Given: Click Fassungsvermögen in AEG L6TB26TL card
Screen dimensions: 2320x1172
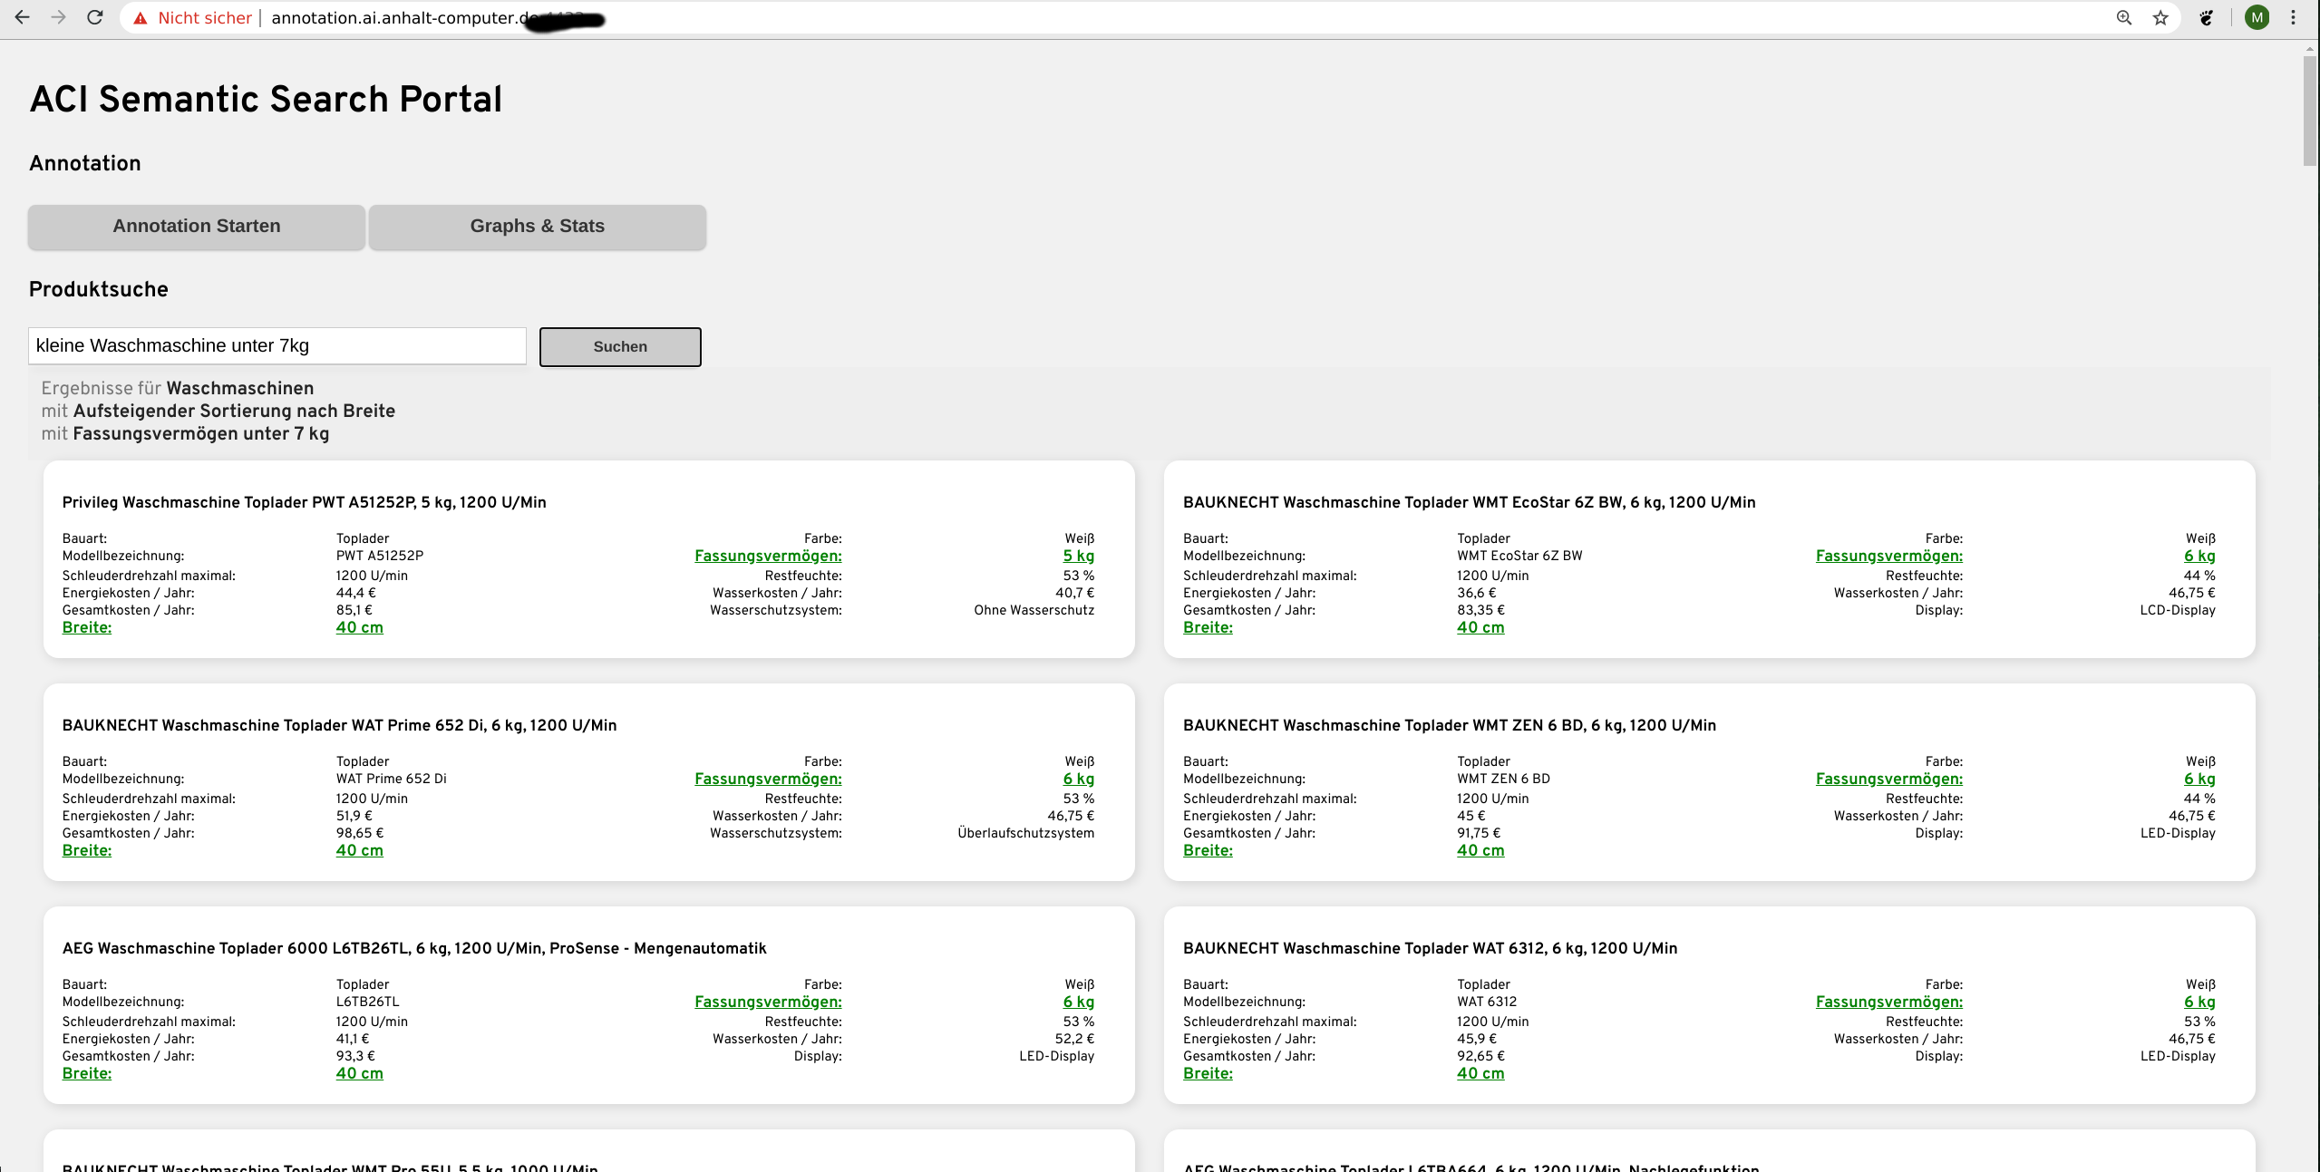Looking at the screenshot, I should click(x=768, y=1002).
